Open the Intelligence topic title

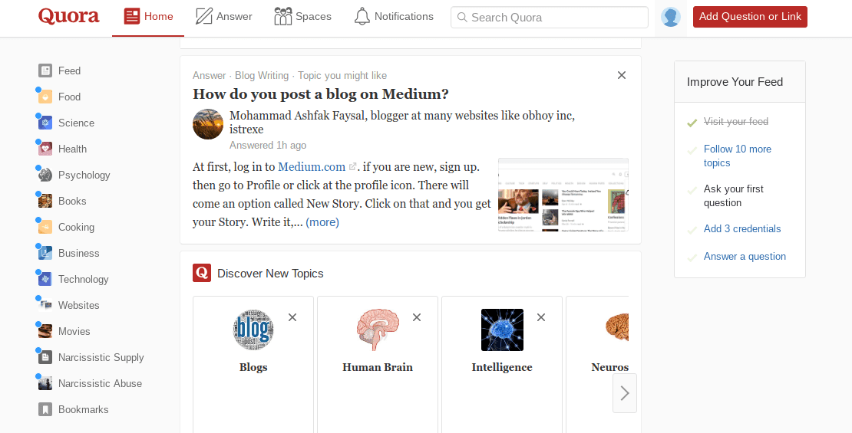click(502, 367)
